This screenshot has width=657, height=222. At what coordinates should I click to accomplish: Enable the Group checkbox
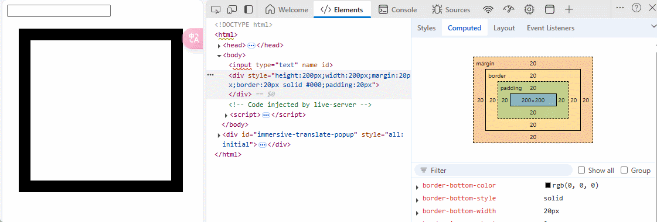[x=624, y=170]
